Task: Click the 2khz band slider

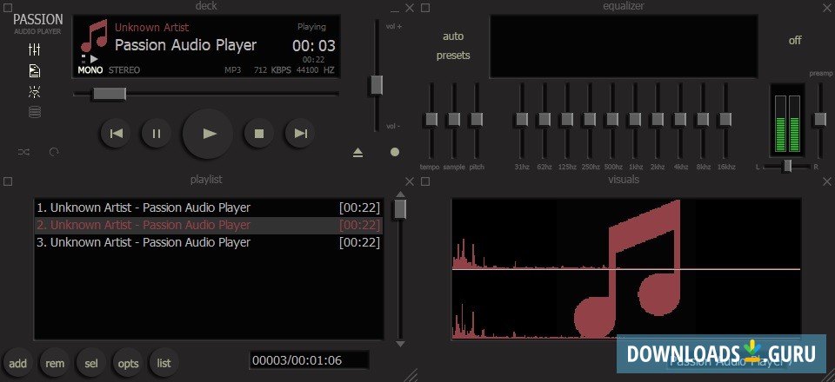Action: point(658,120)
